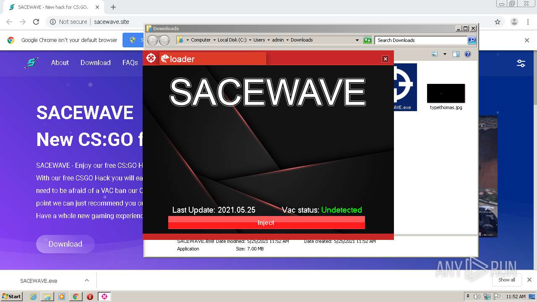Click the crosshair icon in loader title bar
The height and width of the screenshot is (302, 537).
[x=151, y=58]
